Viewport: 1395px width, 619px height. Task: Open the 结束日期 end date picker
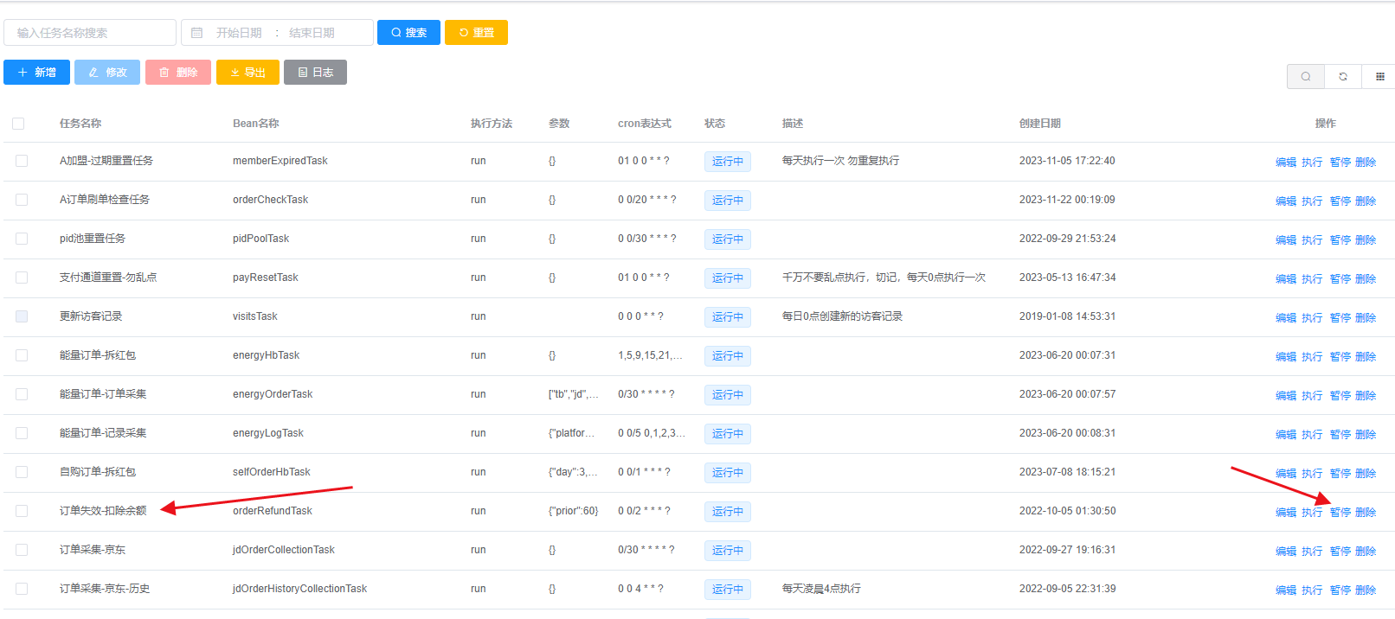312,33
